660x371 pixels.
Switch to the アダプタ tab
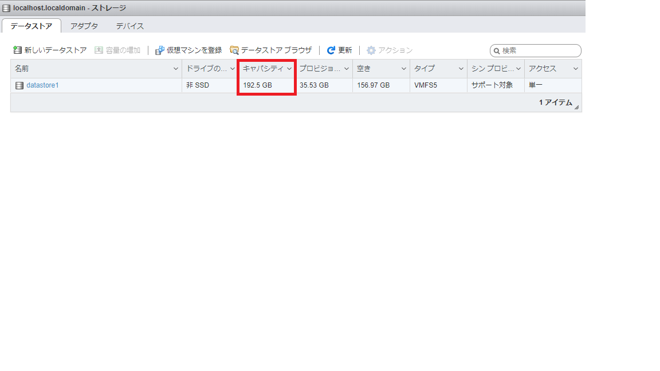coord(84,26)
